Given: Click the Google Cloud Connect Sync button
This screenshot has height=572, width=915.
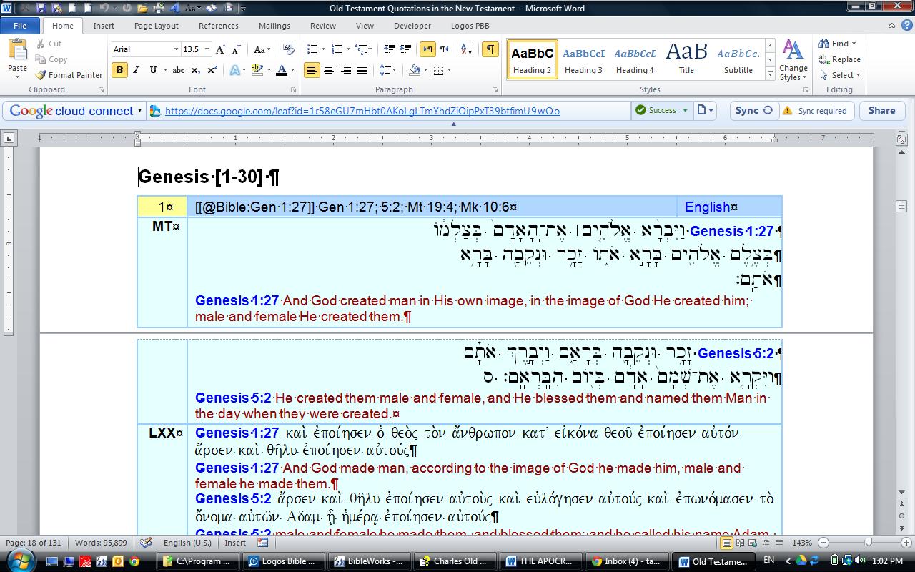Looking at the screenshot, I should (753, 111).
